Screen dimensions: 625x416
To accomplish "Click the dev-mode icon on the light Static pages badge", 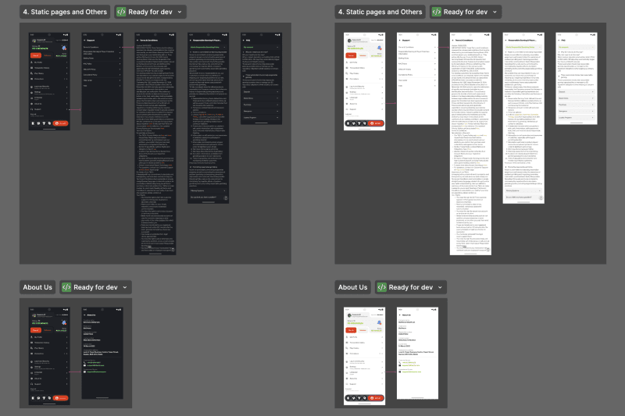I will 437,12.
